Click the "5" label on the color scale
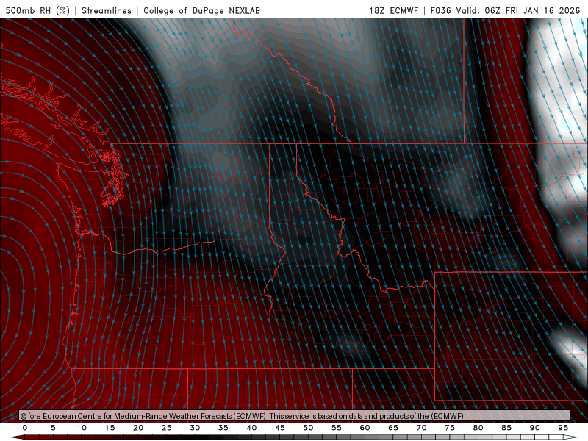588x441 pixels. tap(53, 428)
